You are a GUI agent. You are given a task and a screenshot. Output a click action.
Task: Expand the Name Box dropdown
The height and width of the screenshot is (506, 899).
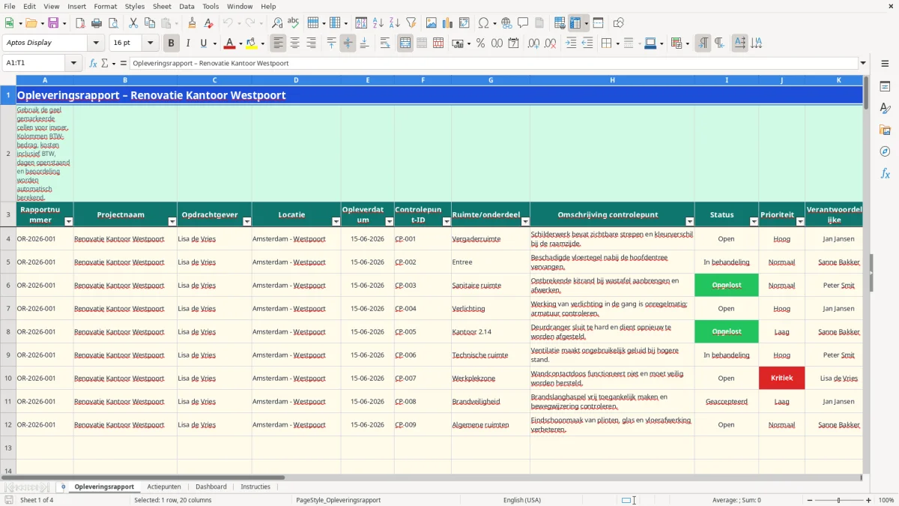click(x=74, y=63)
